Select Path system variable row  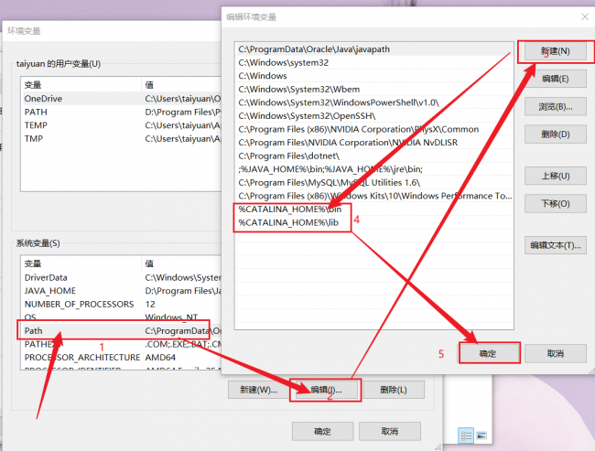pos(122,331)
